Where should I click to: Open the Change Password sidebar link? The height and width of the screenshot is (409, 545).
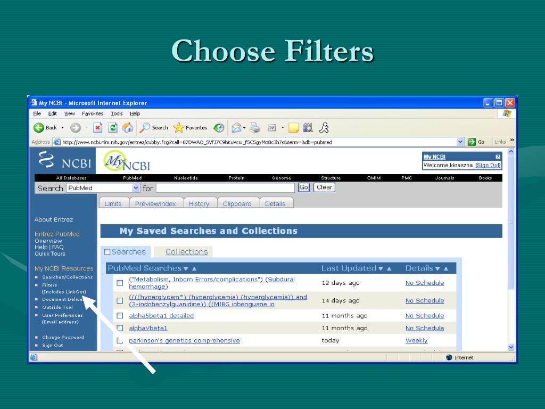point(63,337)
